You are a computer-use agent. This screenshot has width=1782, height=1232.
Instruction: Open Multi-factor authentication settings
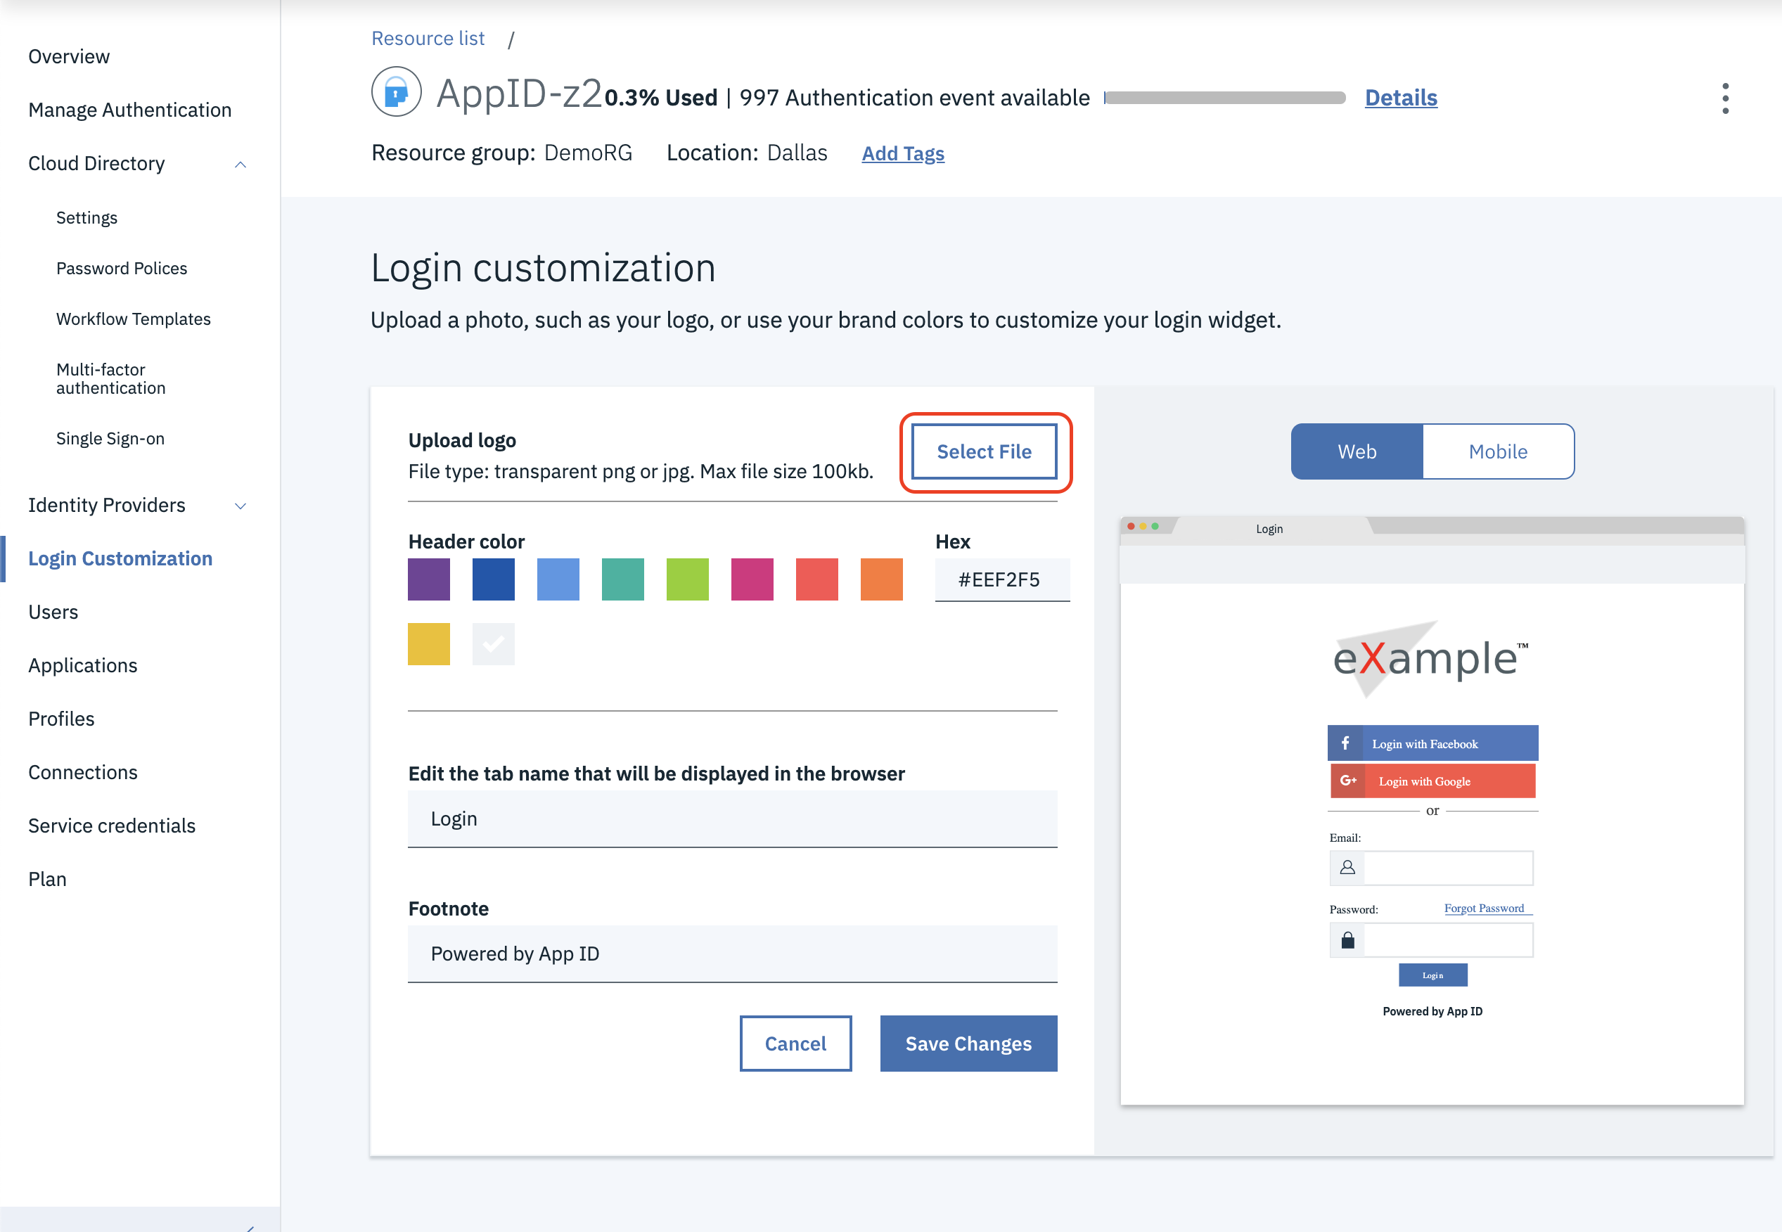click(111, 379)
